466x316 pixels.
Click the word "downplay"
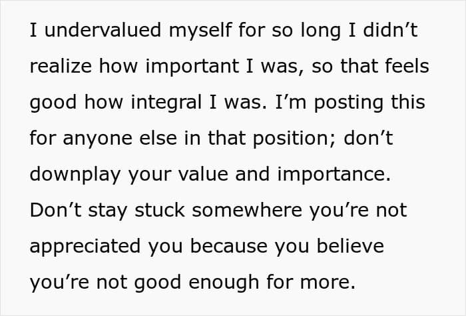point(75,175)
